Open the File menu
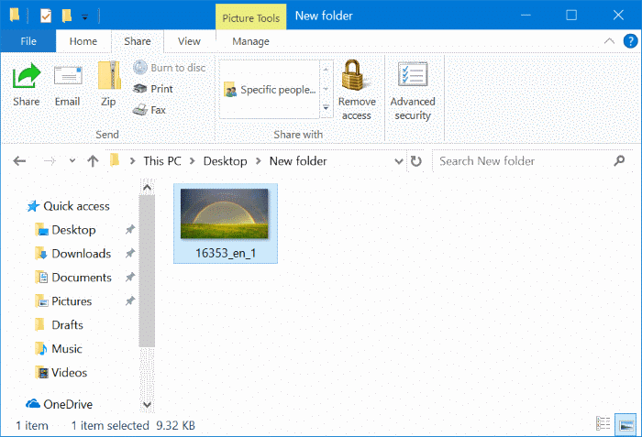This screenshot has width=642, height=437. point(28,41)
